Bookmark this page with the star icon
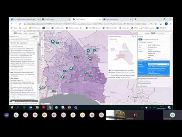 coord(155,24)
